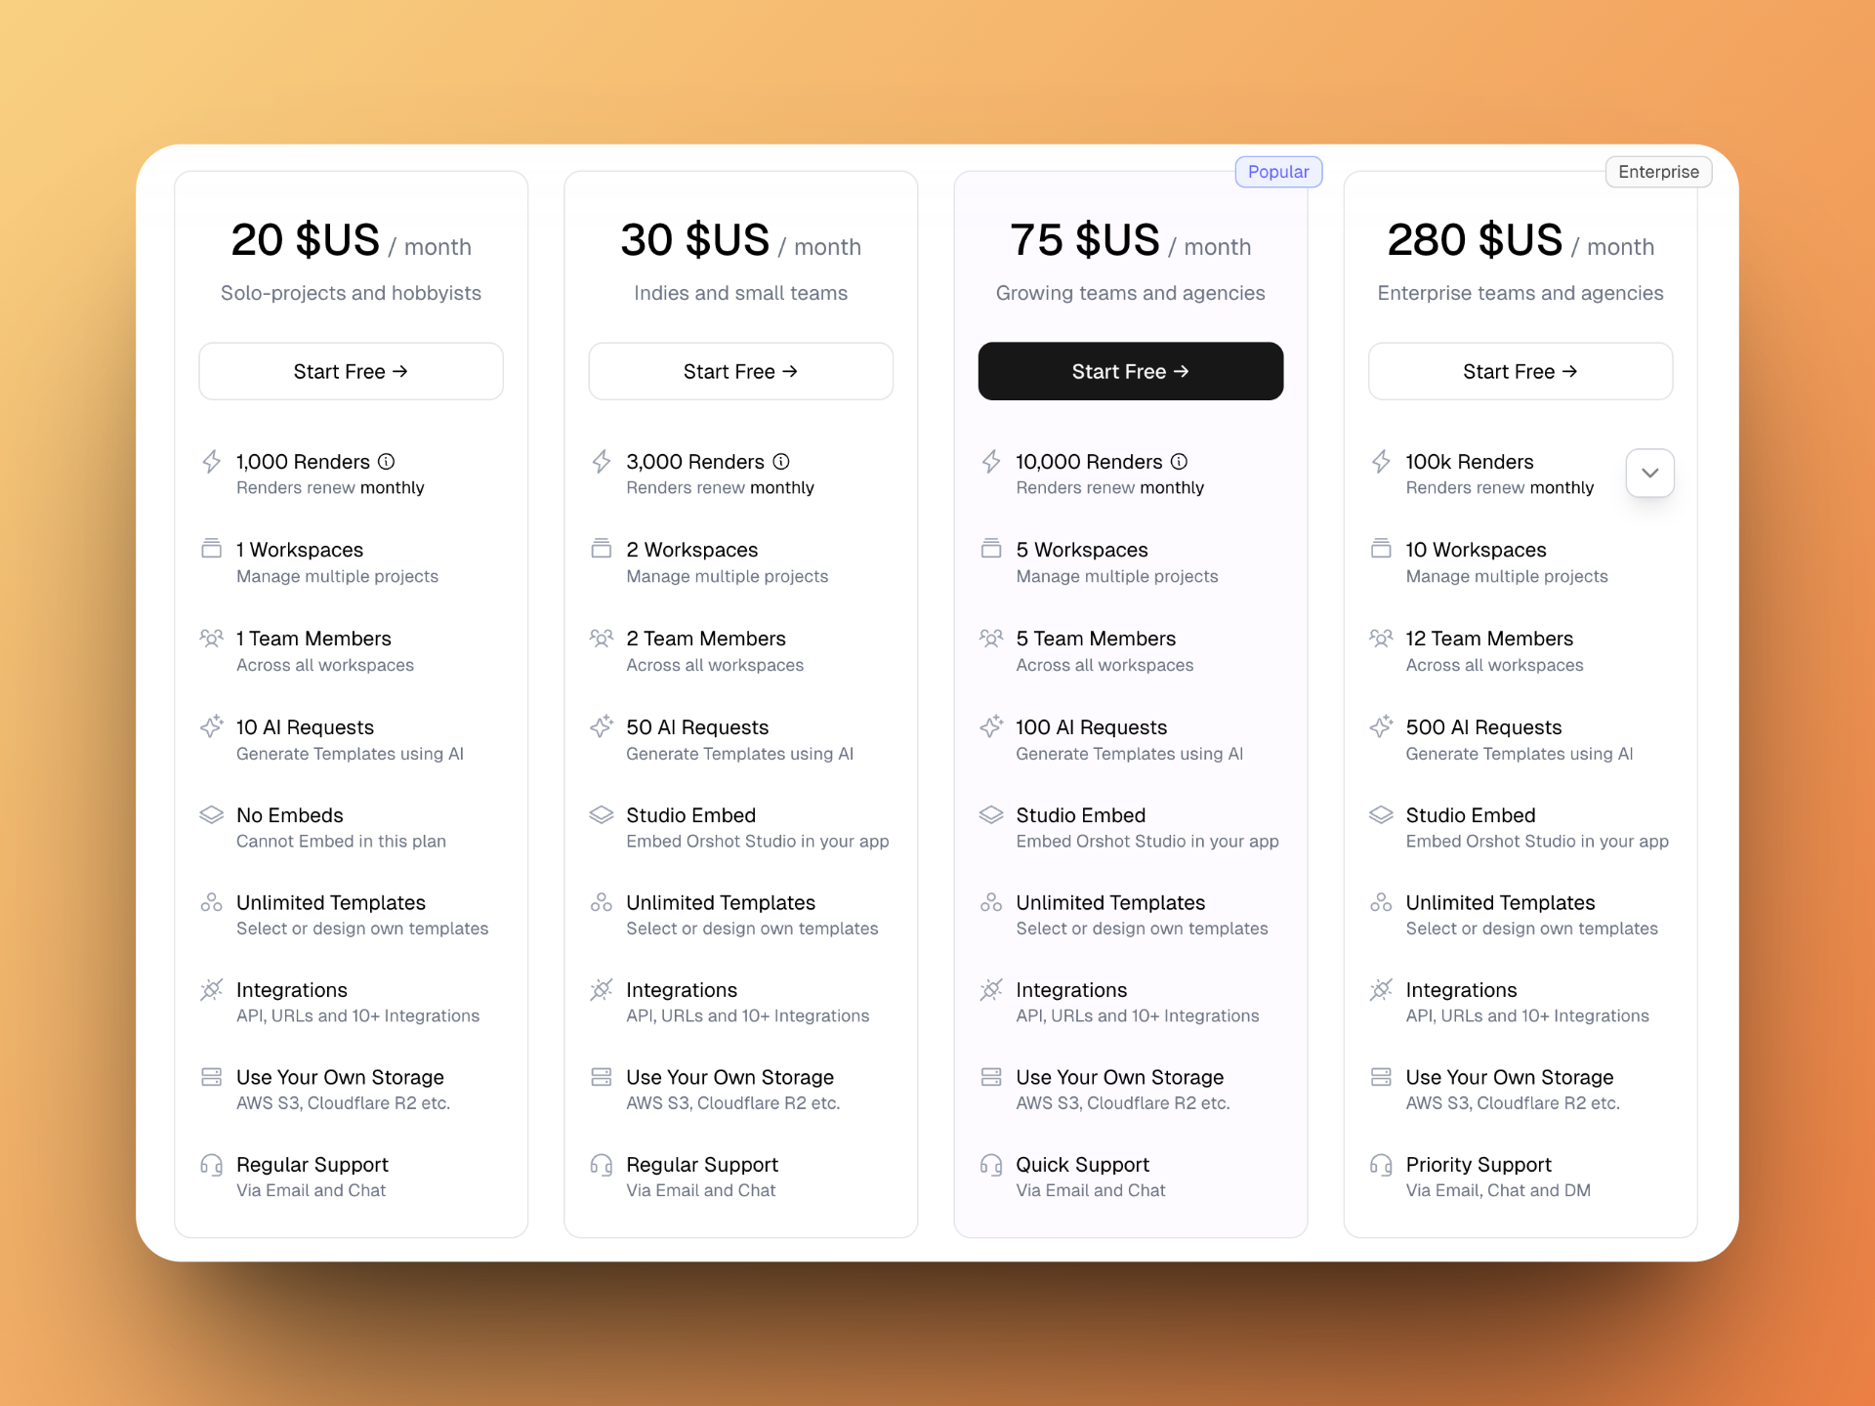Viewport: 1875px width, 1406px height.
Task: Click the team icon by 5 Team Members
Action: click(991, 639)
